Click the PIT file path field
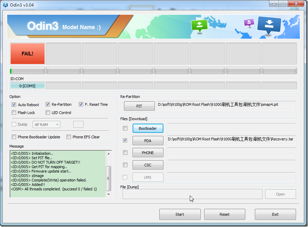This screenshot has height=227, width=308. point(226,106)
